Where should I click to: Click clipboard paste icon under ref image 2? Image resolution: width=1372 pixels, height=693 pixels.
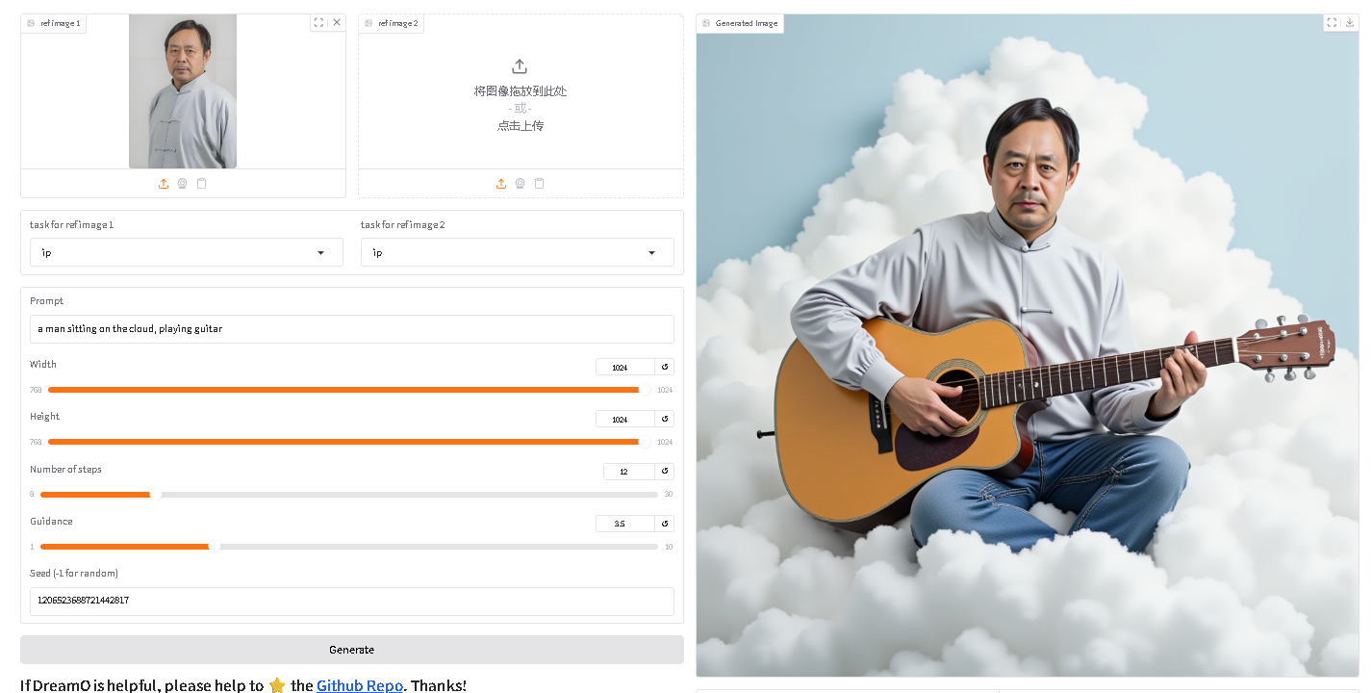pyautogui.click(x=539, y=184)
